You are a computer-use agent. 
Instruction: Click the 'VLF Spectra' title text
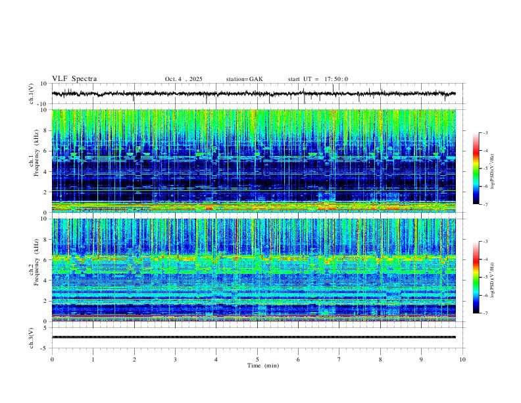(x=74, y=79)
